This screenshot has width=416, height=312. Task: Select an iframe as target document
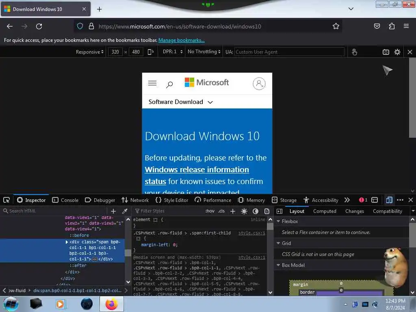tap(375, 200)
